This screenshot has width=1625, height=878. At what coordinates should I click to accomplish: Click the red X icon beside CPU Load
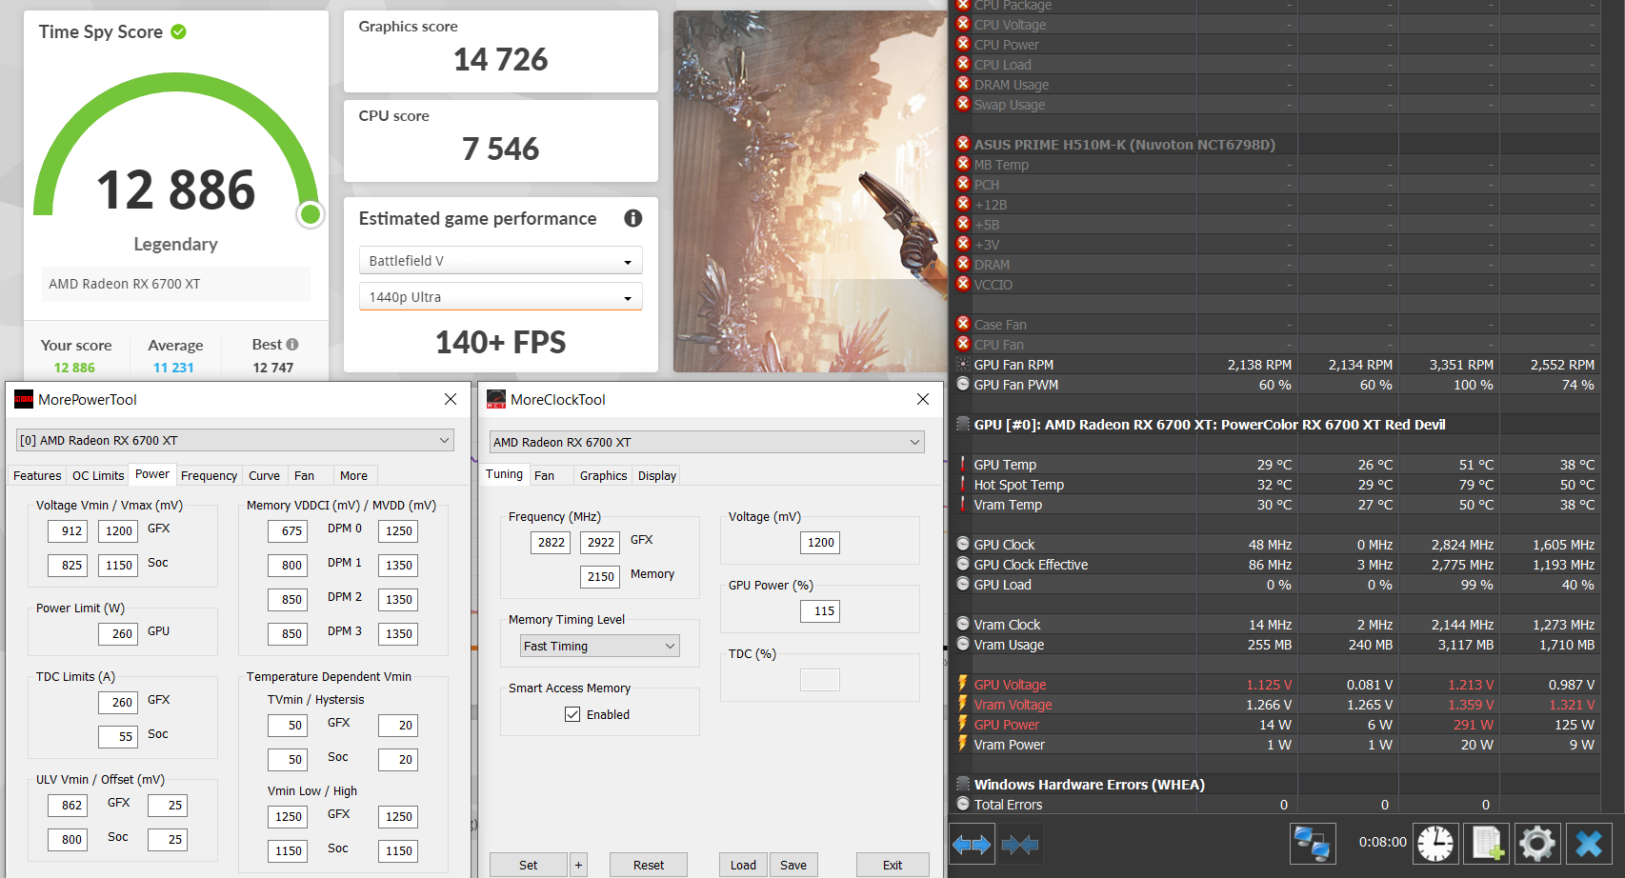pos(963,64)
